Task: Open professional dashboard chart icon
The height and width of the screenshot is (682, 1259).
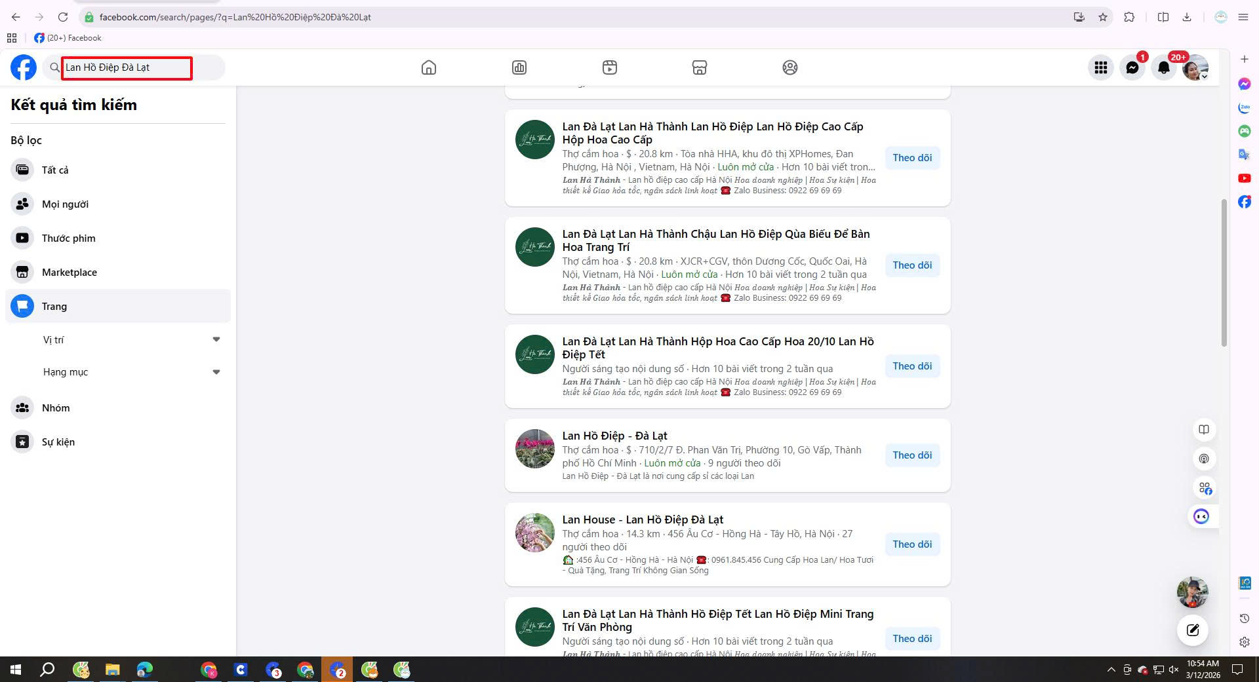Action: (519, 67)
